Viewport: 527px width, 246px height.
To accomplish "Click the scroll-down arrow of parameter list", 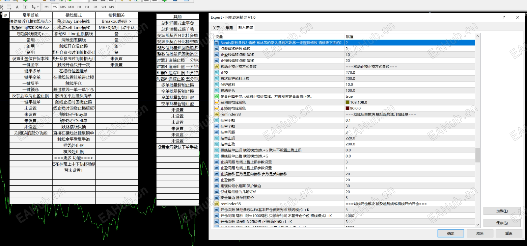I will [478, 225].
